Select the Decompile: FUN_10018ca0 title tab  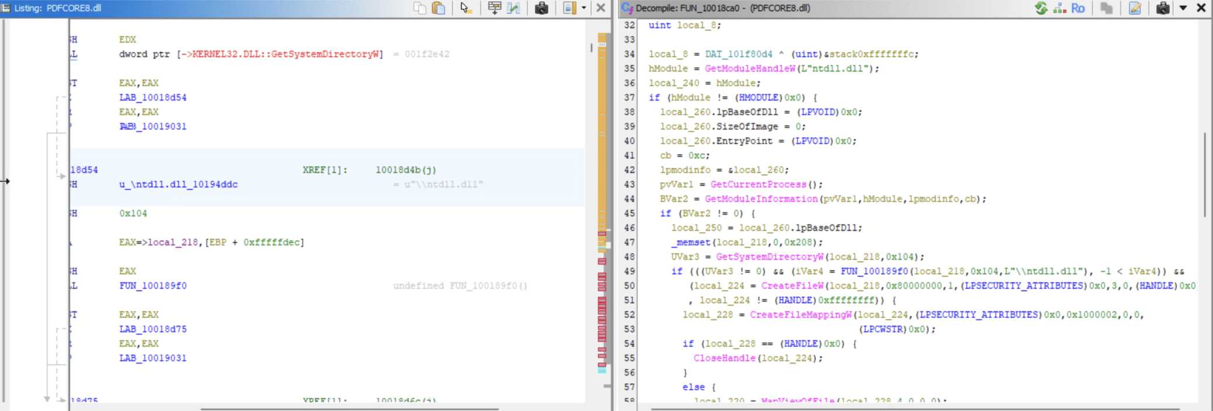click(723, 8)
